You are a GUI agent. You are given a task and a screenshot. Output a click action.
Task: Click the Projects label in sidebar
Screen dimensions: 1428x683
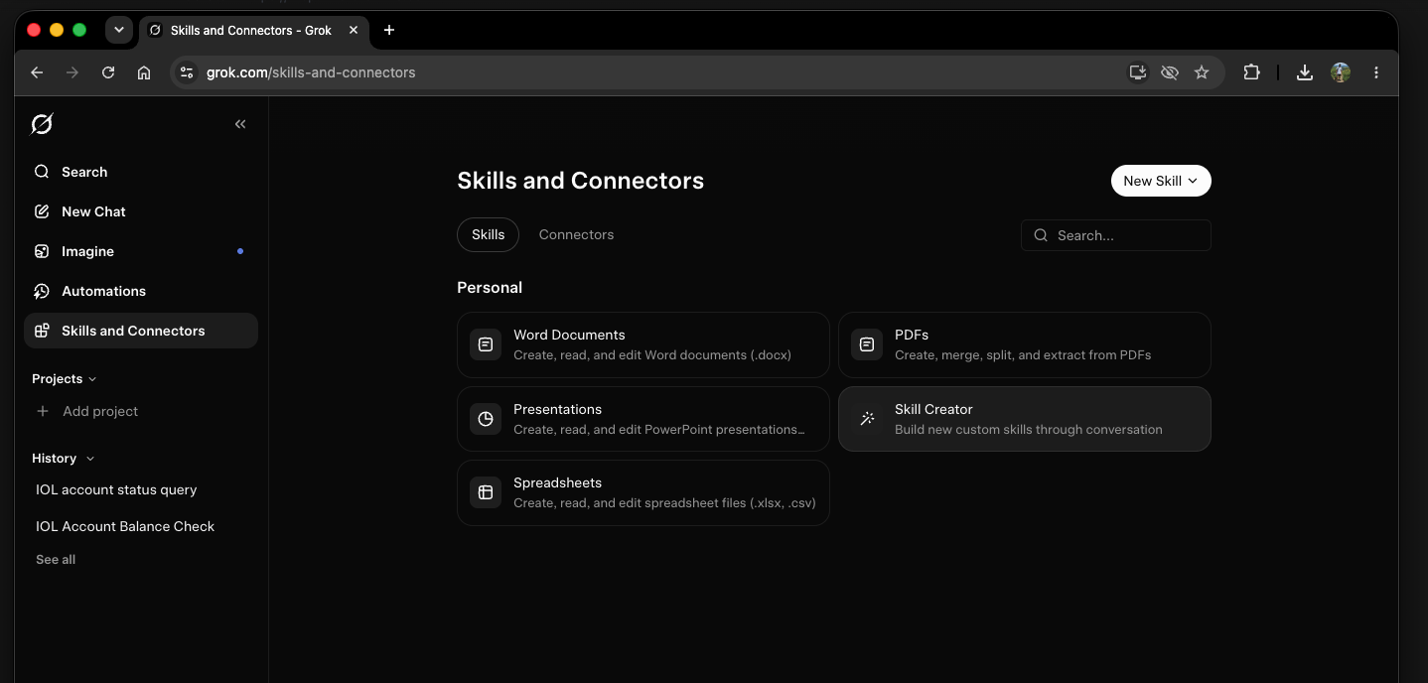pos(57,379)
